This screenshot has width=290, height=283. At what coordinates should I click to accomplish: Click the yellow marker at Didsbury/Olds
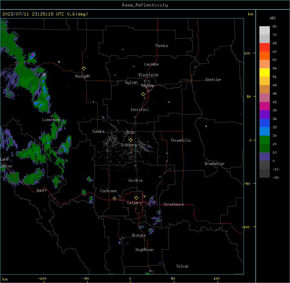point(131,140)
